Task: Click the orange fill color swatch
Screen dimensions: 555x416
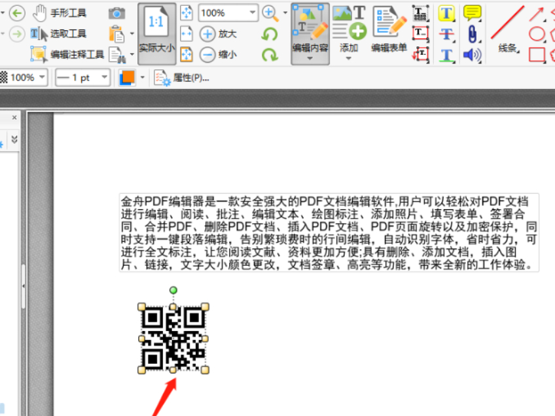Action: point(127,77)
